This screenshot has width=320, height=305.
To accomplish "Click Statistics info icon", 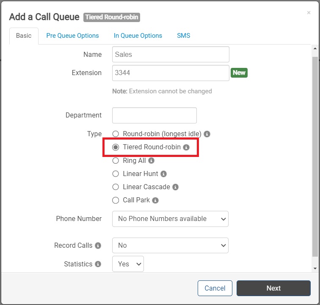I will tap(98, 264).
